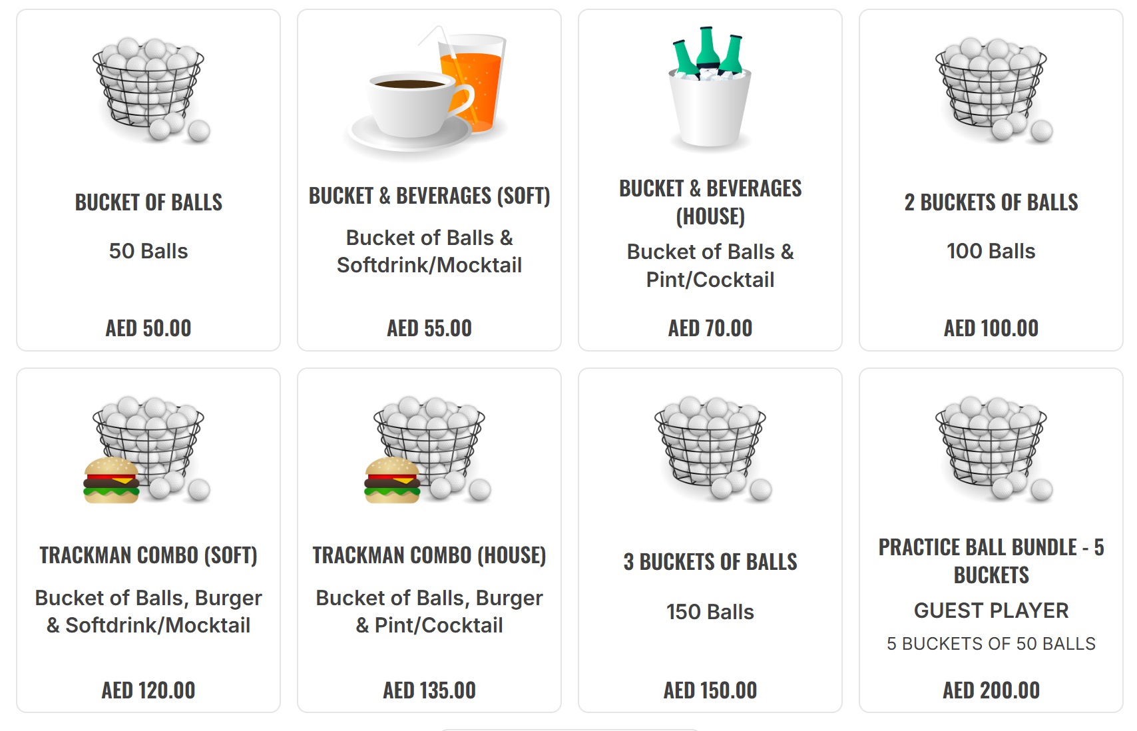
Task: Choose the TRACKMAN COMBO (HOUSE) heading
Action: click(x=429, y=555)
